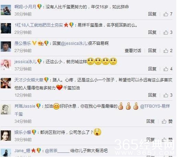Open Jane_妍's username link
This screenshot has height=158, width=178.
[22, 150]
